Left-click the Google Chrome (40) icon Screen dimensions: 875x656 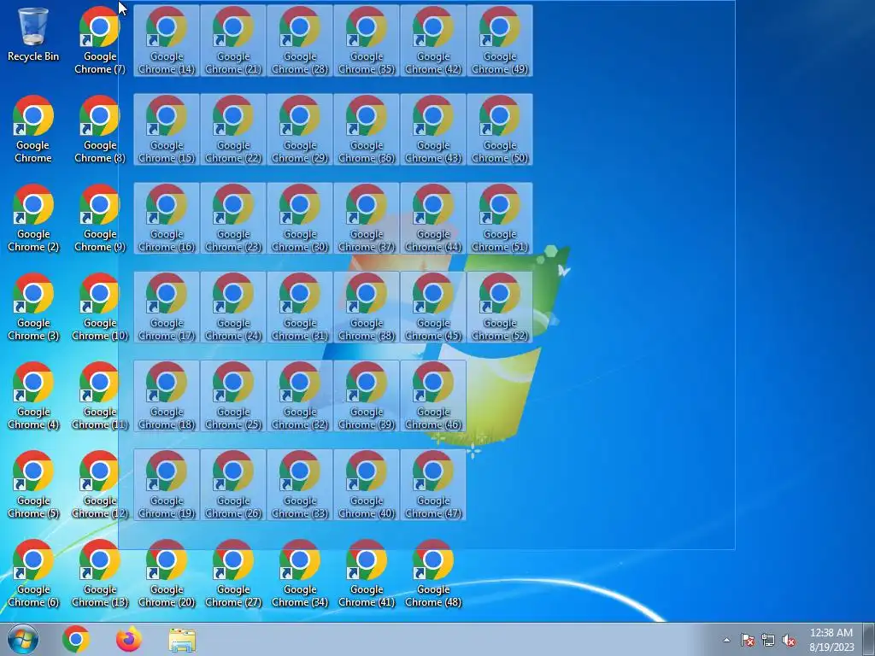coord(366,484)
